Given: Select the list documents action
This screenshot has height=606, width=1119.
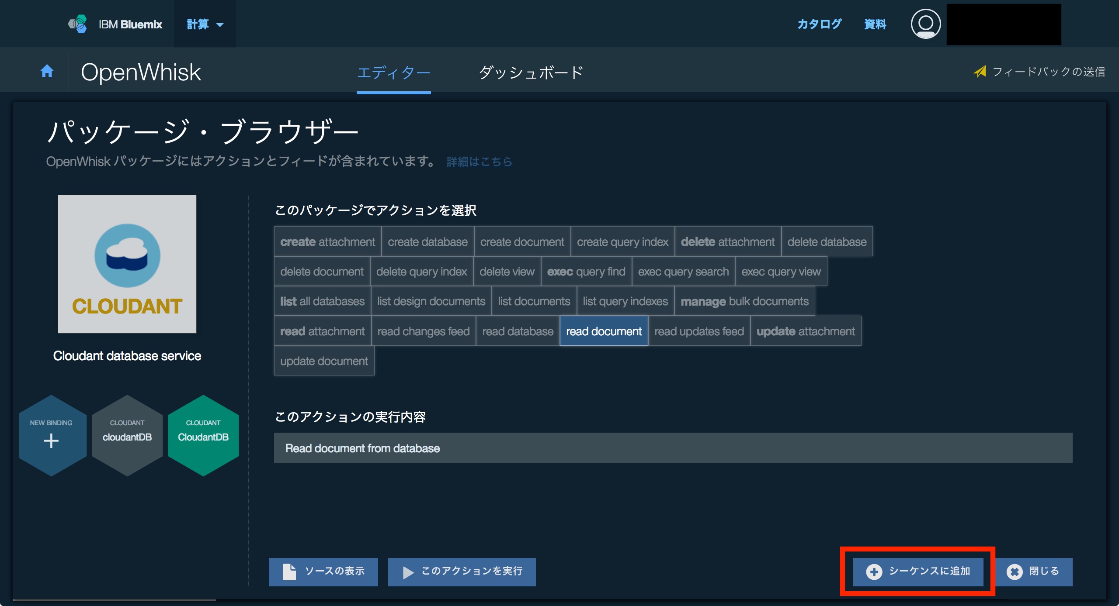Looking at the screenshot, I should pos(534,301).
